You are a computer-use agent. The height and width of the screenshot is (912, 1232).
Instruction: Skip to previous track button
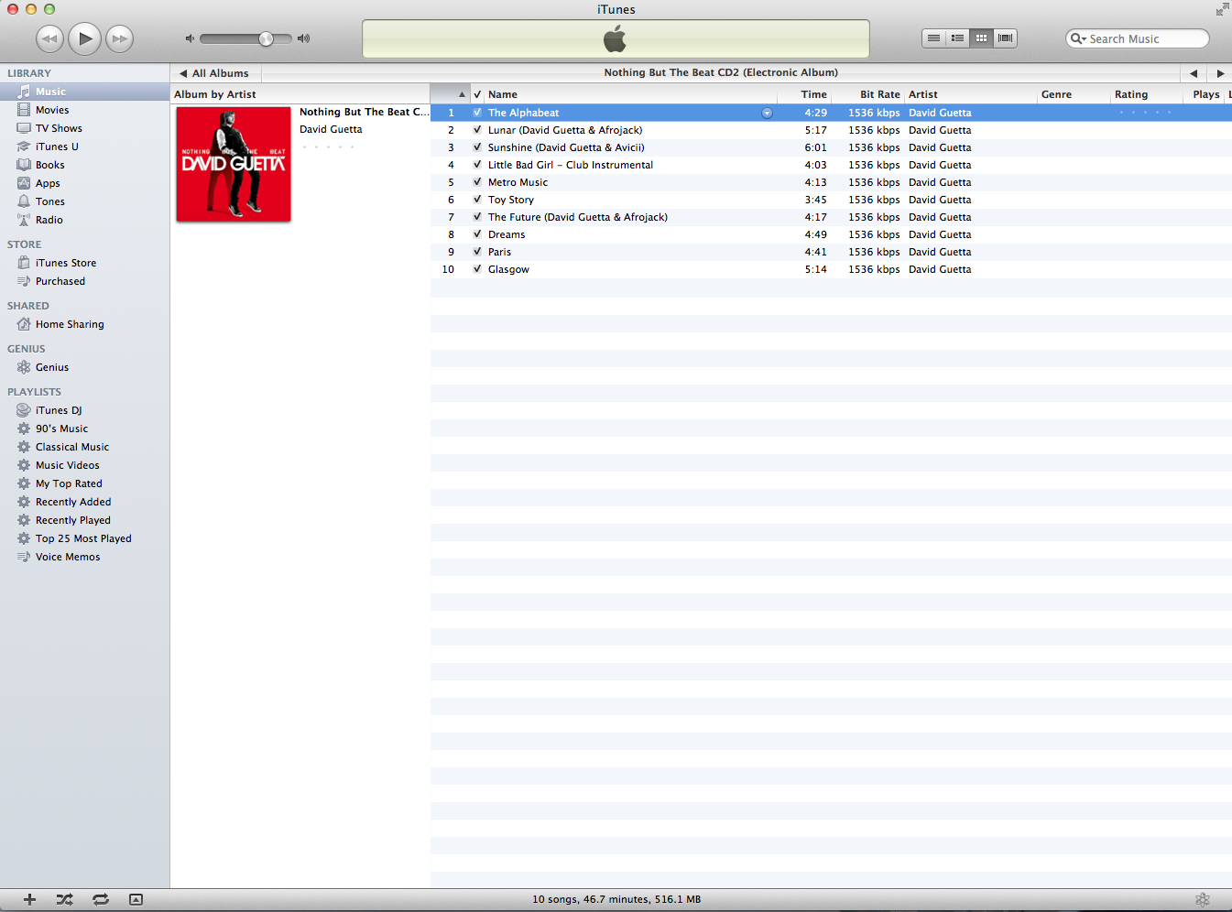point(49,38)
